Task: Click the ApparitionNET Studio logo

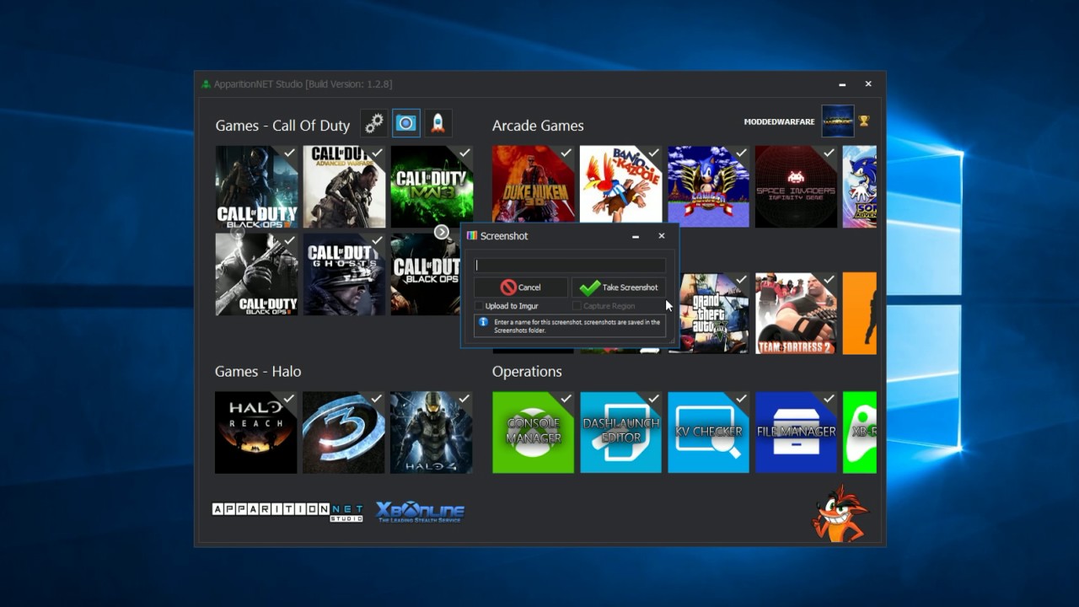Action: (x=287, y=512)
